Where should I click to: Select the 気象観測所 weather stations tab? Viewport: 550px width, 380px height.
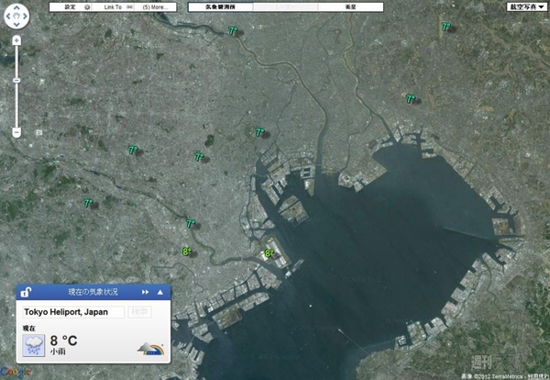[x=221, y=7]
